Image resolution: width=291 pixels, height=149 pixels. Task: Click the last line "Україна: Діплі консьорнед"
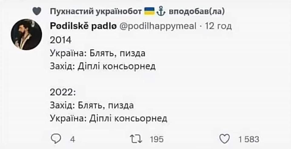click(x=109, y=118)
